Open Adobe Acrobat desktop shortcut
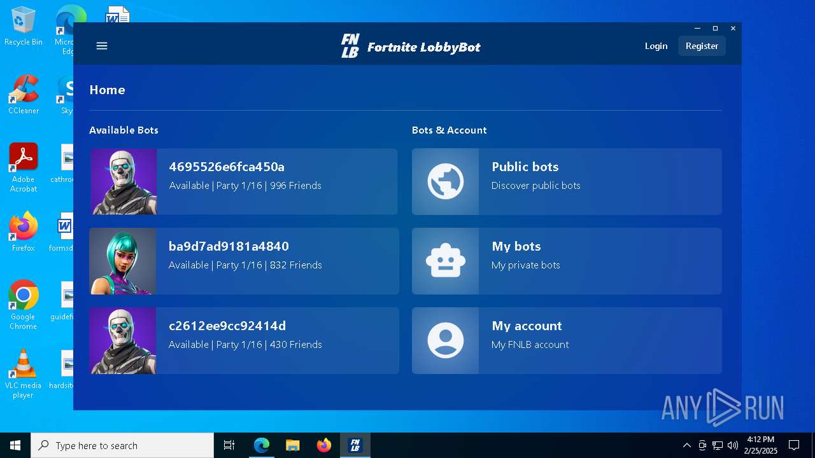The width and height of the screenshot is (815, 458). click(24, 167)
